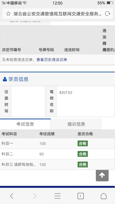Open the tabs switcher icon

[80, 196]
